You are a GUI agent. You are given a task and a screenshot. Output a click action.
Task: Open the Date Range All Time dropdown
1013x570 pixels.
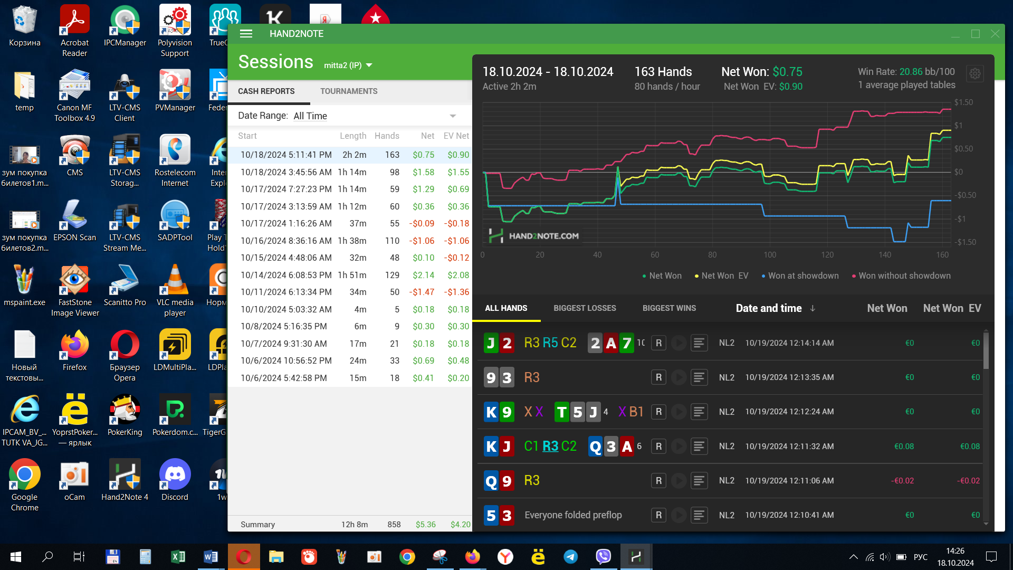point(375,116)
